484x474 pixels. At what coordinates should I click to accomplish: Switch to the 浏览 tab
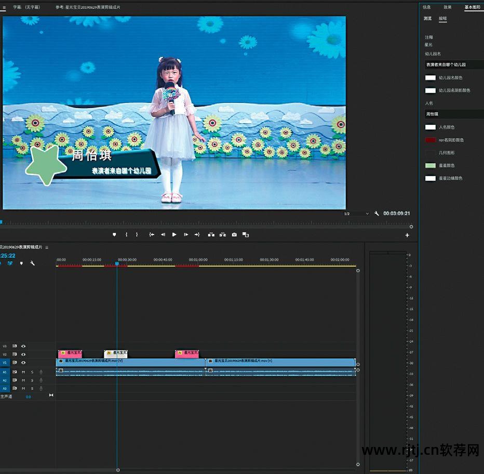(x=427, y=18)
